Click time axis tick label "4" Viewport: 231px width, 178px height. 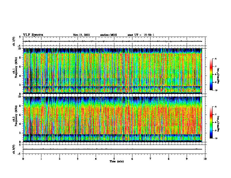[96, 159]
